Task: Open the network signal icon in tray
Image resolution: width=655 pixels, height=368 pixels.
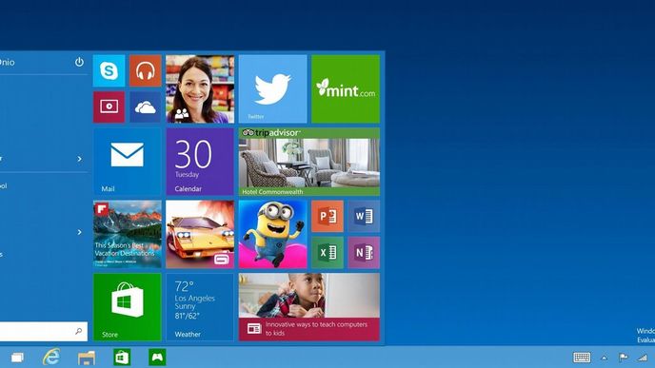Action: (642, 358)
